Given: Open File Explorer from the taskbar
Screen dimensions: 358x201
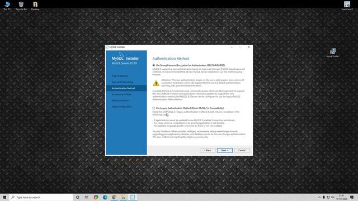Looking at the screenshot, I should (123, 197).
